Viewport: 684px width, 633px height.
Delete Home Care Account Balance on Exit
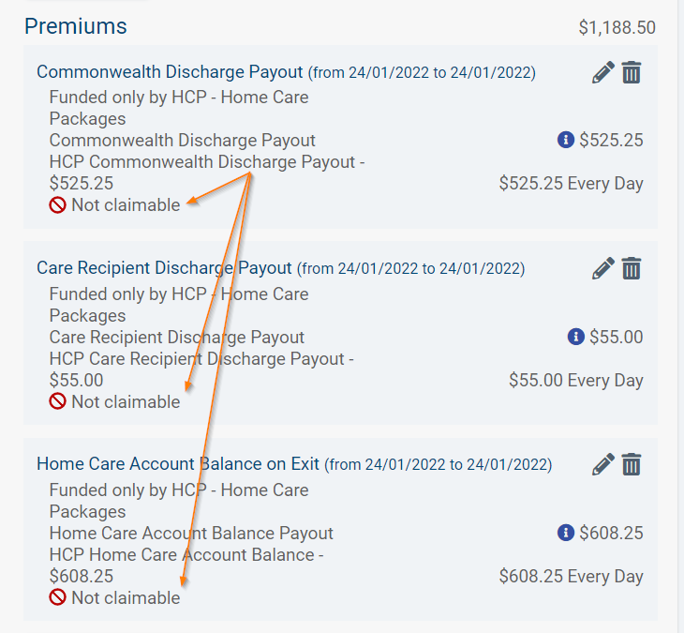(632, 464)
